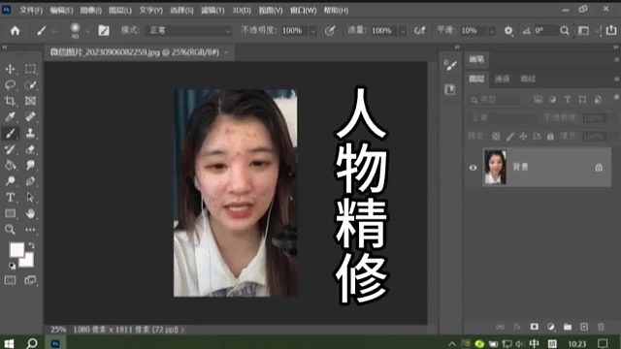Expand the status bar info arrow
Image resolution: width=621 pixels, height=349 pixels.
(183, 330)
